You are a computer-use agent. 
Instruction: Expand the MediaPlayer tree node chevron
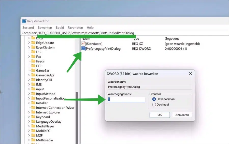29,126
